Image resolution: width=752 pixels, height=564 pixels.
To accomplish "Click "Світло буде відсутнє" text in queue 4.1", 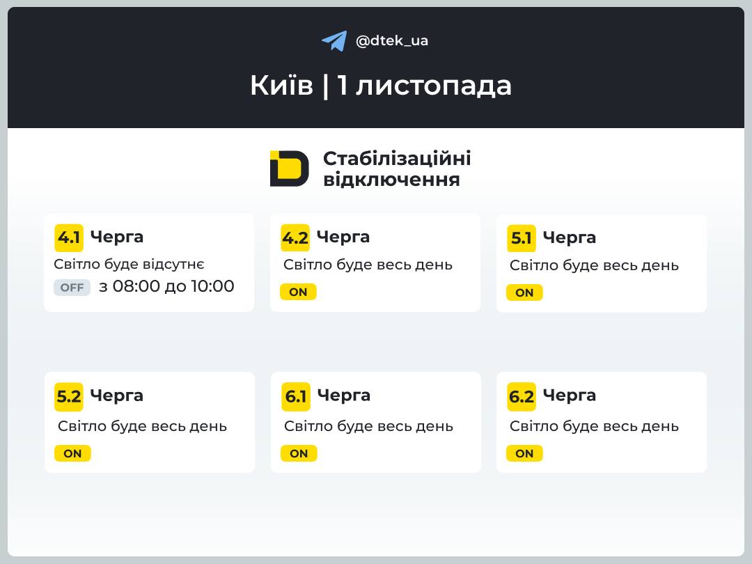I will [129, 264].
